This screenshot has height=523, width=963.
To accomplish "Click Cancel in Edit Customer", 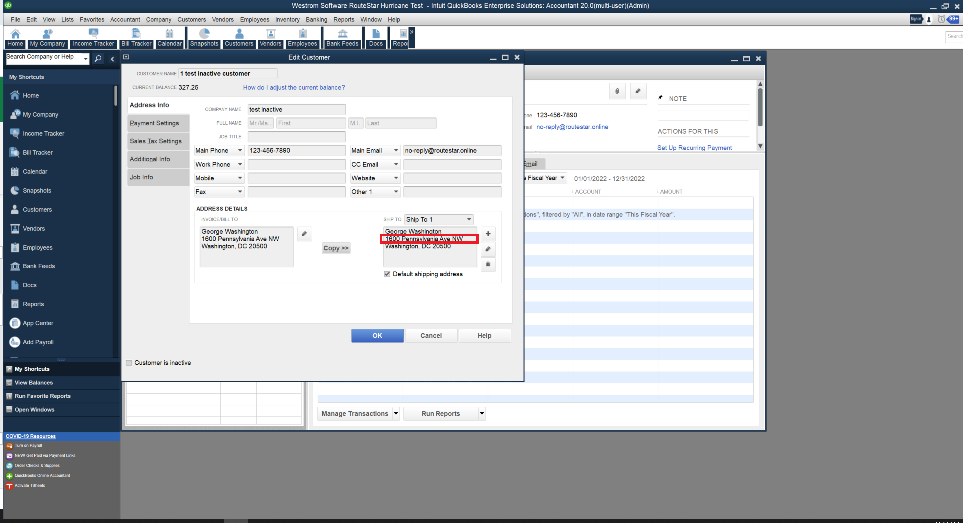I will click(431, 336).
